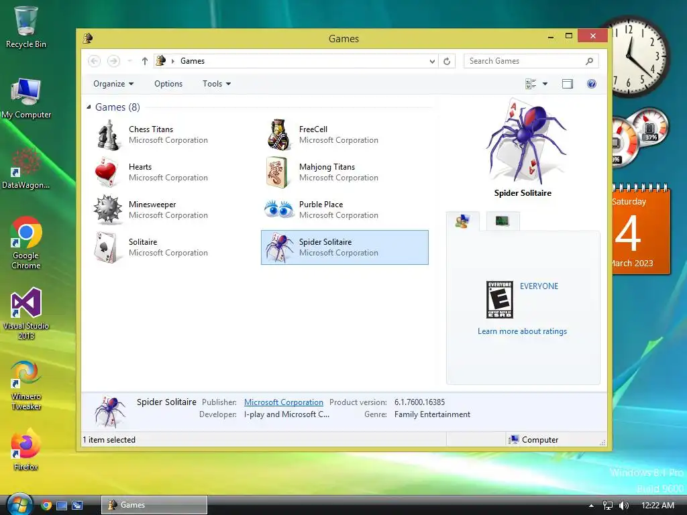687x515 pixels.
Task: Open the recent locations dropdown arrow
Action: (x=129, y=61)
